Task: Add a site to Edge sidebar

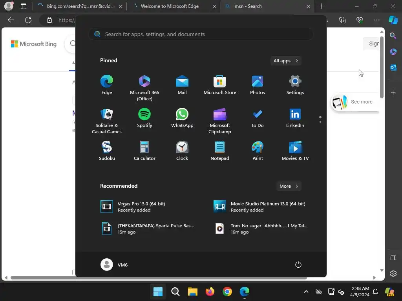Action: [393, 92]
